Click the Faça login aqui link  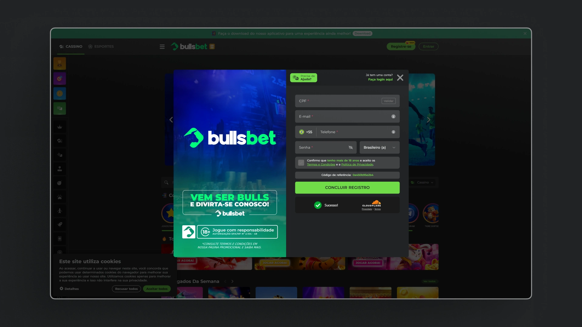[380, 79]
